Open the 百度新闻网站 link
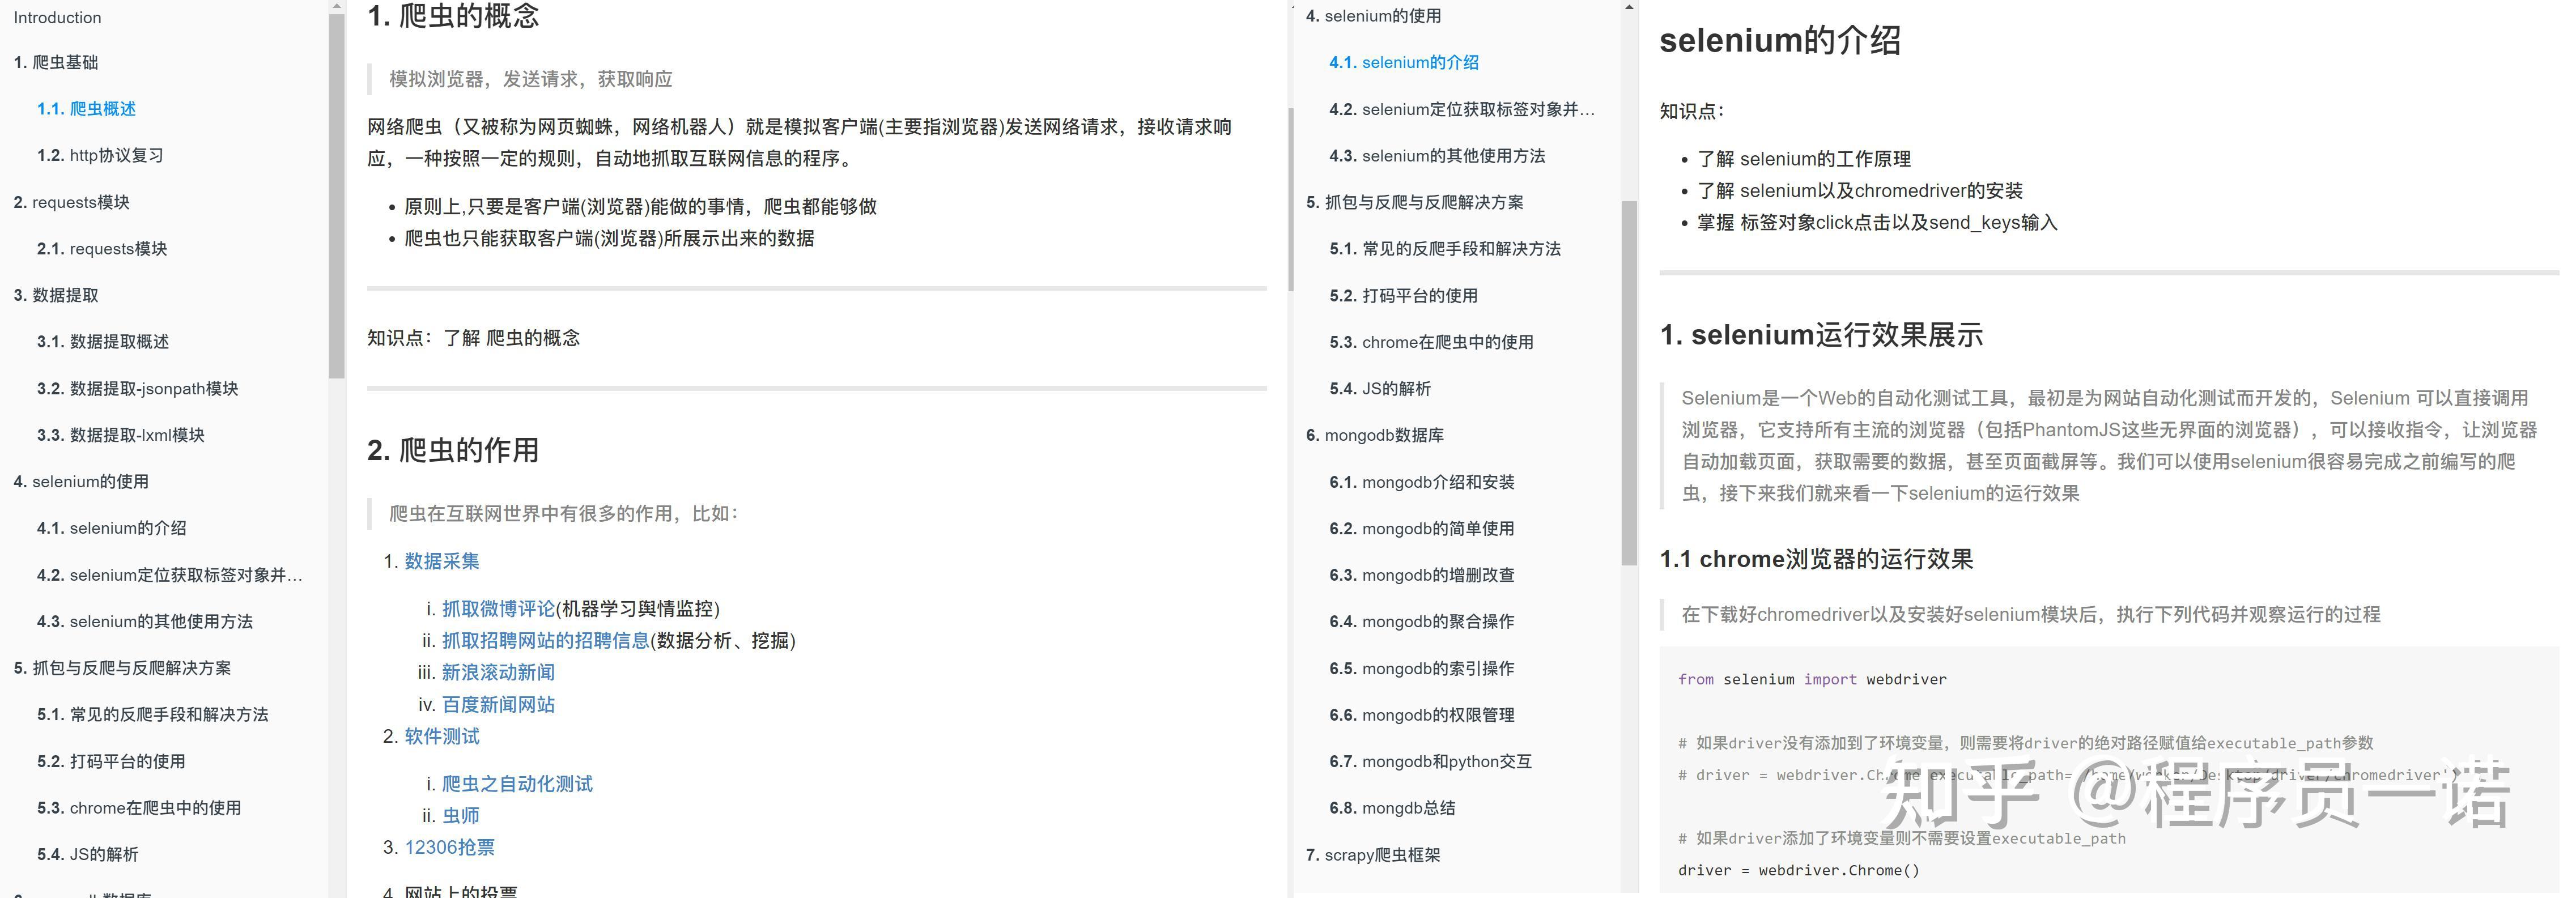This screenshot has width=2576, height=898. coord(498,705)
